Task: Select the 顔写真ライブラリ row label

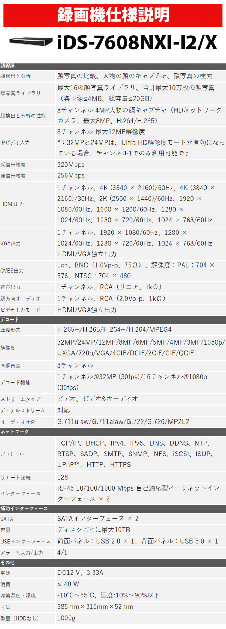Action: [20, 93]
